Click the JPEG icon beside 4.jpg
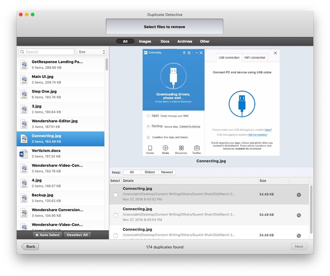 pyautogui.click(x=24, y=183)
